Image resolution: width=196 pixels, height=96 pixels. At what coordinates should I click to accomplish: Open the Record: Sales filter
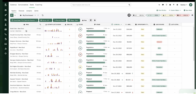(x=60, y=20)
